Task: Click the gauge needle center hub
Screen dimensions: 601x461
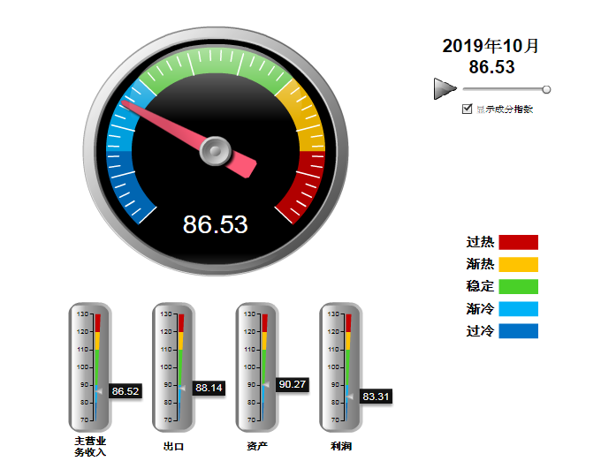Action: click(x=216, y=151)
